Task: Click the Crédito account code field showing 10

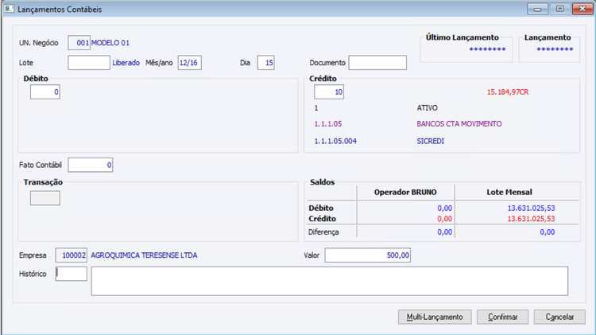Action: click(x=329, y=92)
